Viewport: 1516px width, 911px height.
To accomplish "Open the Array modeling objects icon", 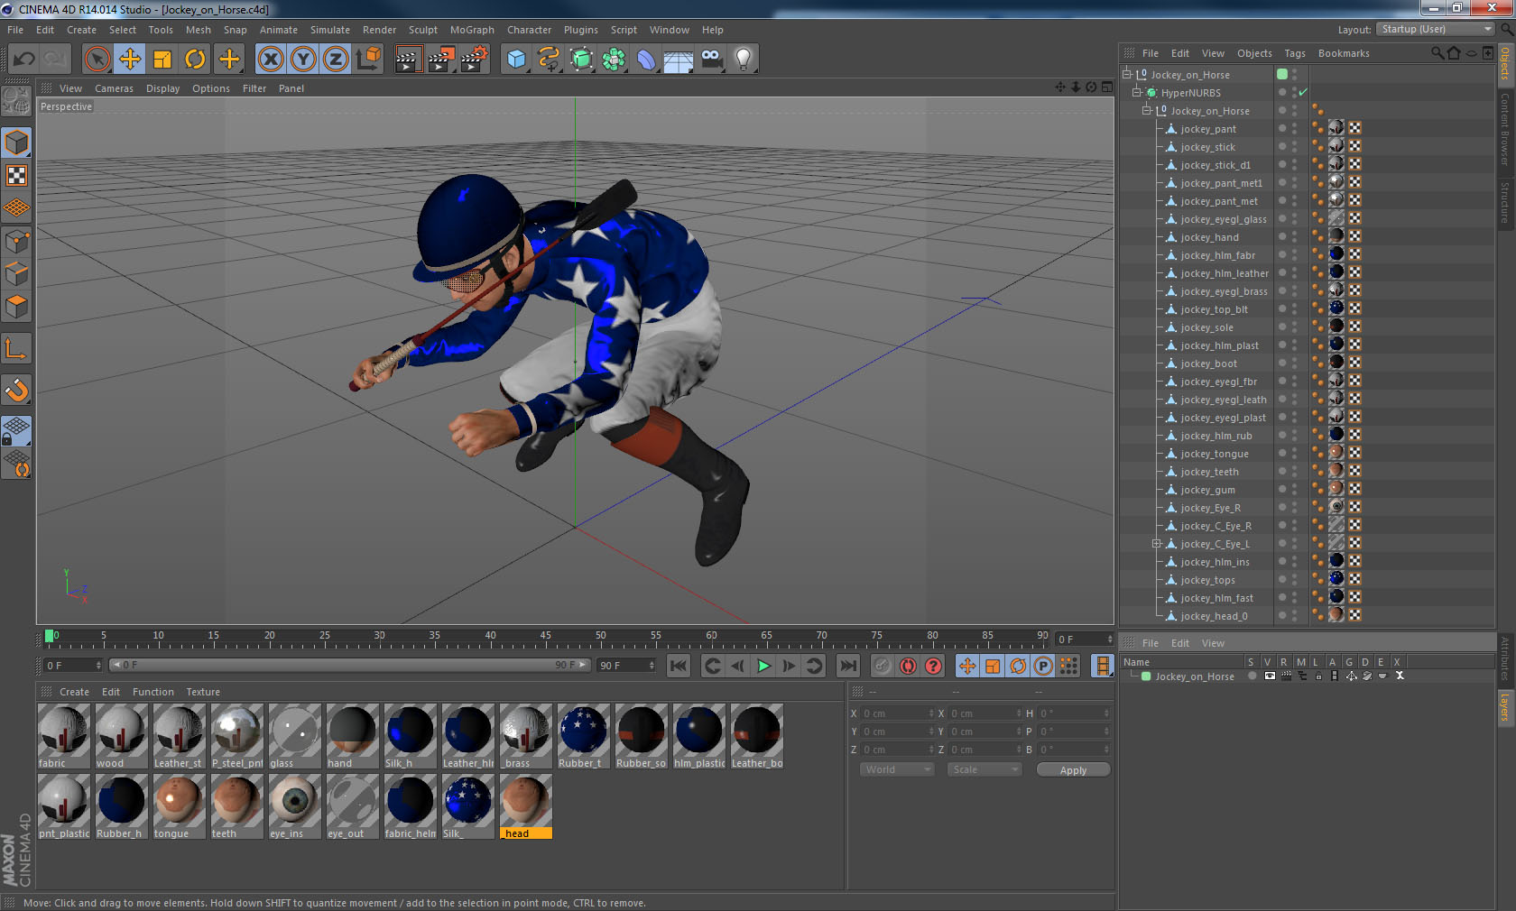I will click(x=614, y=60).
